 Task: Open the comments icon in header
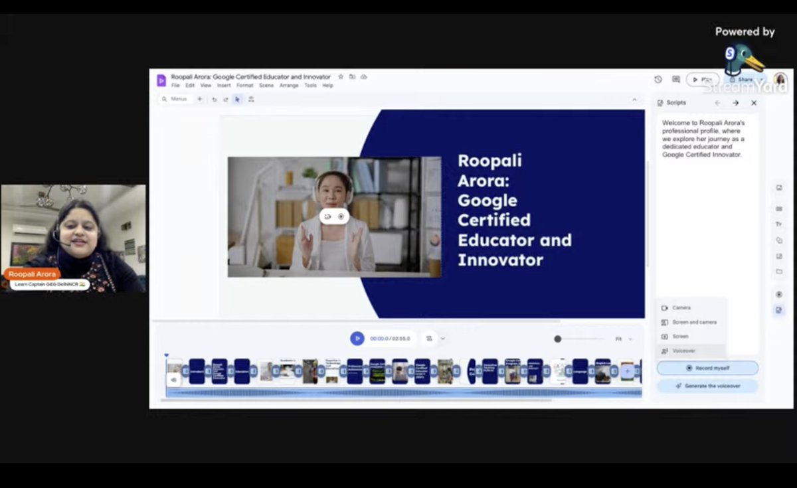pyautogui.click(x=676, y=79)
